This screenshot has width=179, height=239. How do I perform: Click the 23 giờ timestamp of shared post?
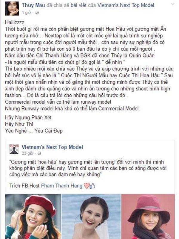coord(27,153)
